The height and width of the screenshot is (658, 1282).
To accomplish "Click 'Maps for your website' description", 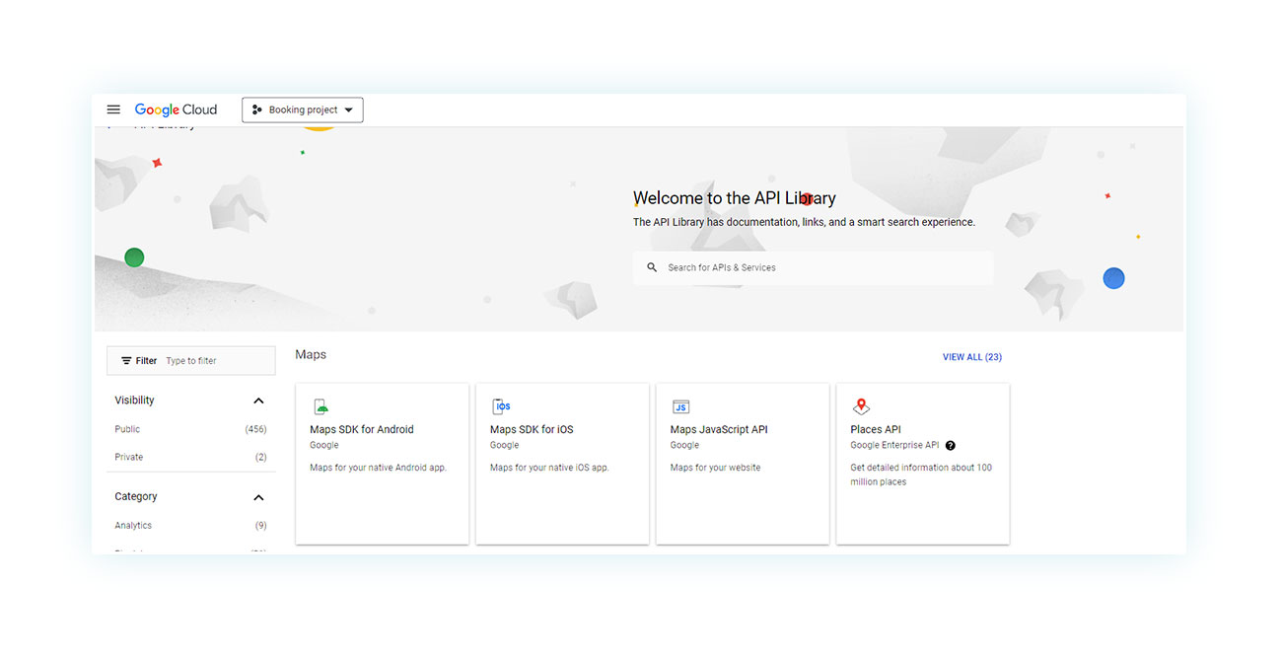I will (716, 468).
